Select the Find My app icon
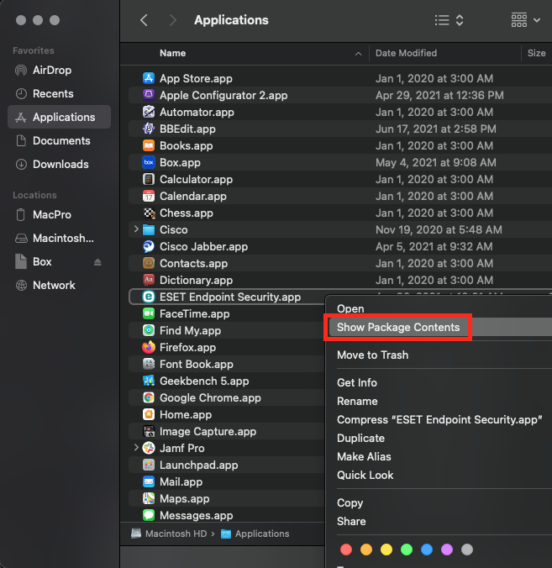The image size is (552, 568). coord(149,330)
